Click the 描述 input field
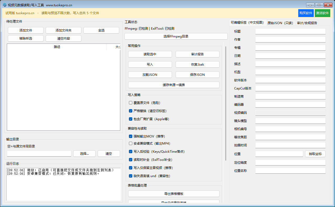Image resolution: width=335 pixels, height=207 pixels. (290, 64)
